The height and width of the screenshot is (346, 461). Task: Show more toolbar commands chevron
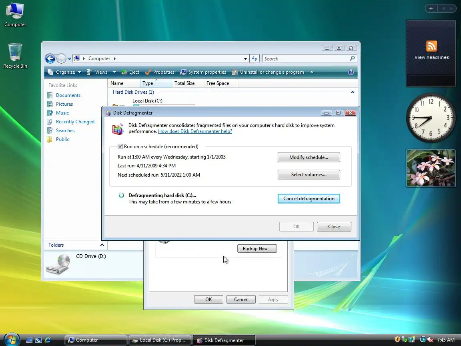pos(312,72)
